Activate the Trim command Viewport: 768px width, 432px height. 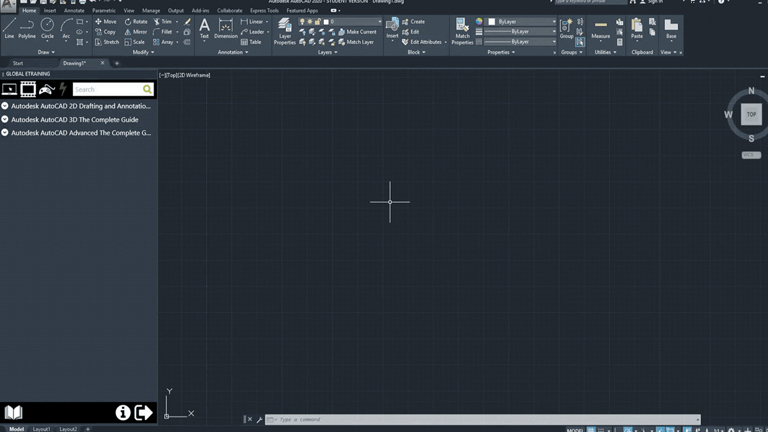(162, 21)
